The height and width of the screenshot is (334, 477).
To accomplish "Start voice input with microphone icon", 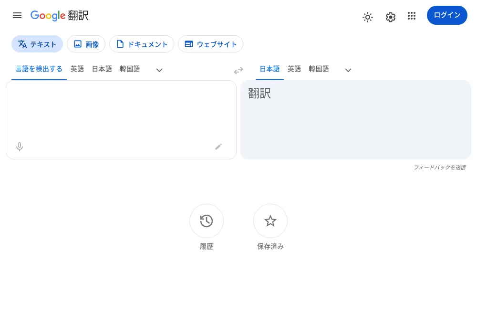I will pos(20,146).
